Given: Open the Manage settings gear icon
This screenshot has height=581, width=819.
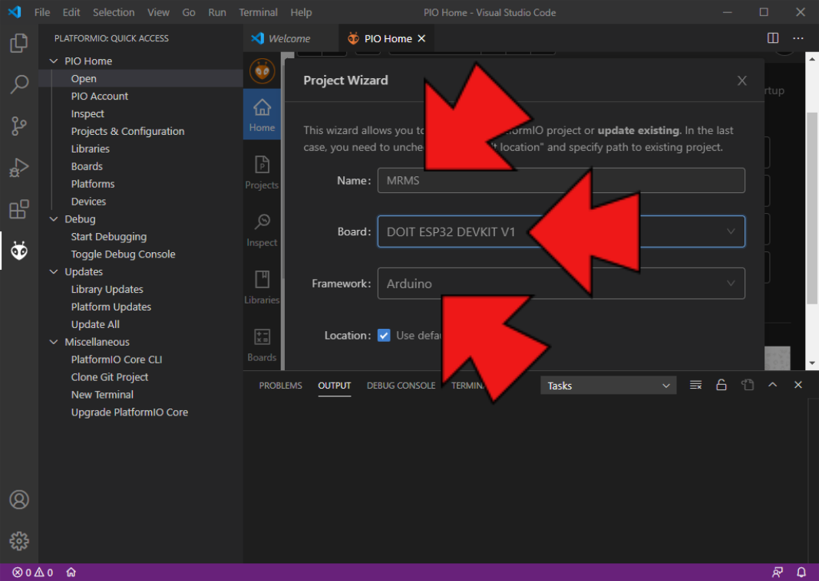Looking at the screenshot, I should pyautogui.click(x=19, y=540).
